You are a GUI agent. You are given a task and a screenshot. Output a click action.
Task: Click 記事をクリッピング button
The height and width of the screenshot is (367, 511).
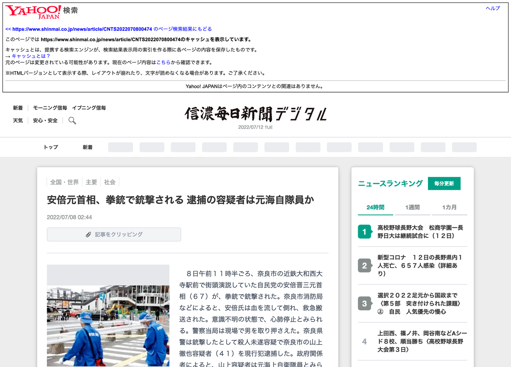point(114,235)
